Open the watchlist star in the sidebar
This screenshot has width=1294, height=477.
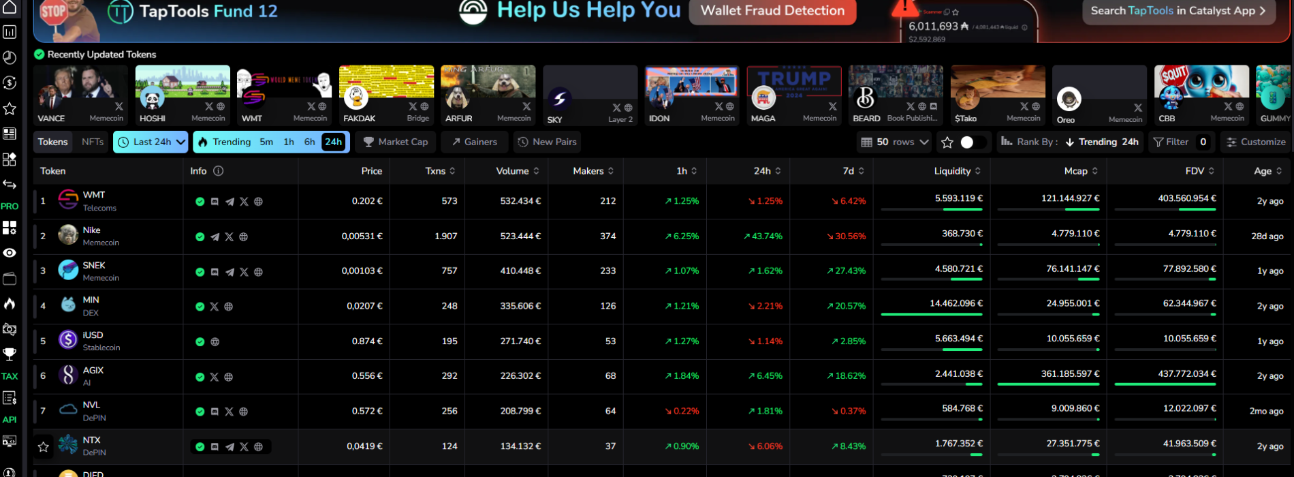[x=10, y=108]
